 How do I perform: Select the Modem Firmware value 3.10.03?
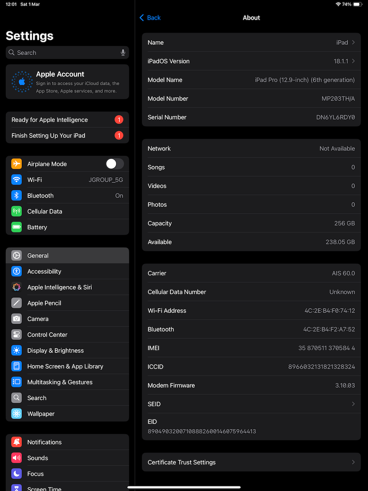pyautogui.click(x=345, y=386)
